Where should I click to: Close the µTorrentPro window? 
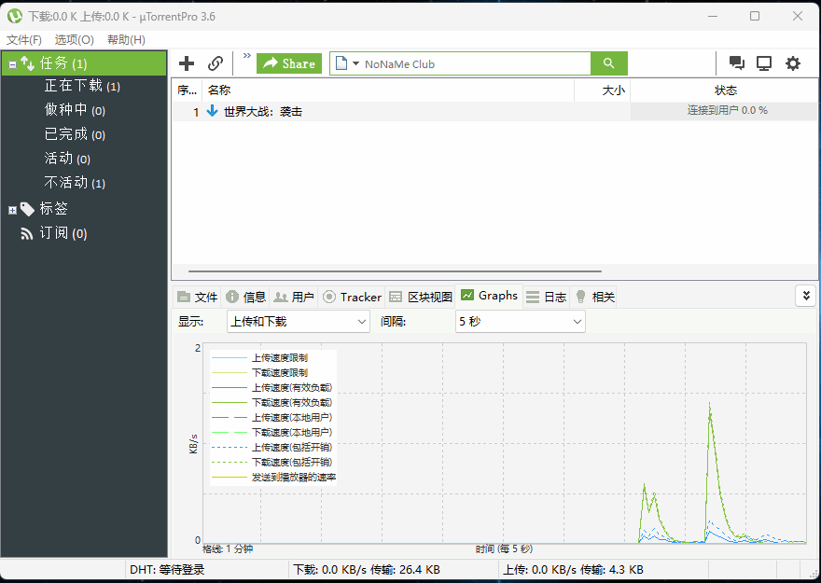pyautogui.click(x=798, y=16)
